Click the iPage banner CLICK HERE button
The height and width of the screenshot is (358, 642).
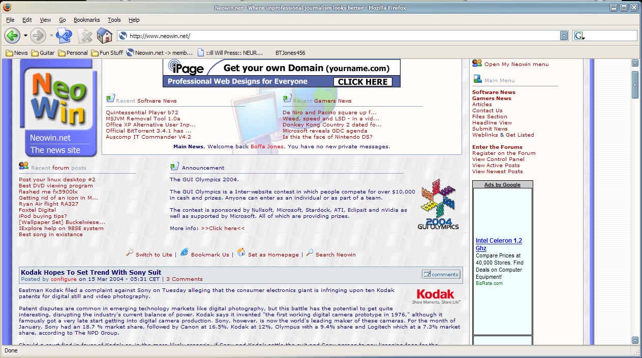(362, 82)
